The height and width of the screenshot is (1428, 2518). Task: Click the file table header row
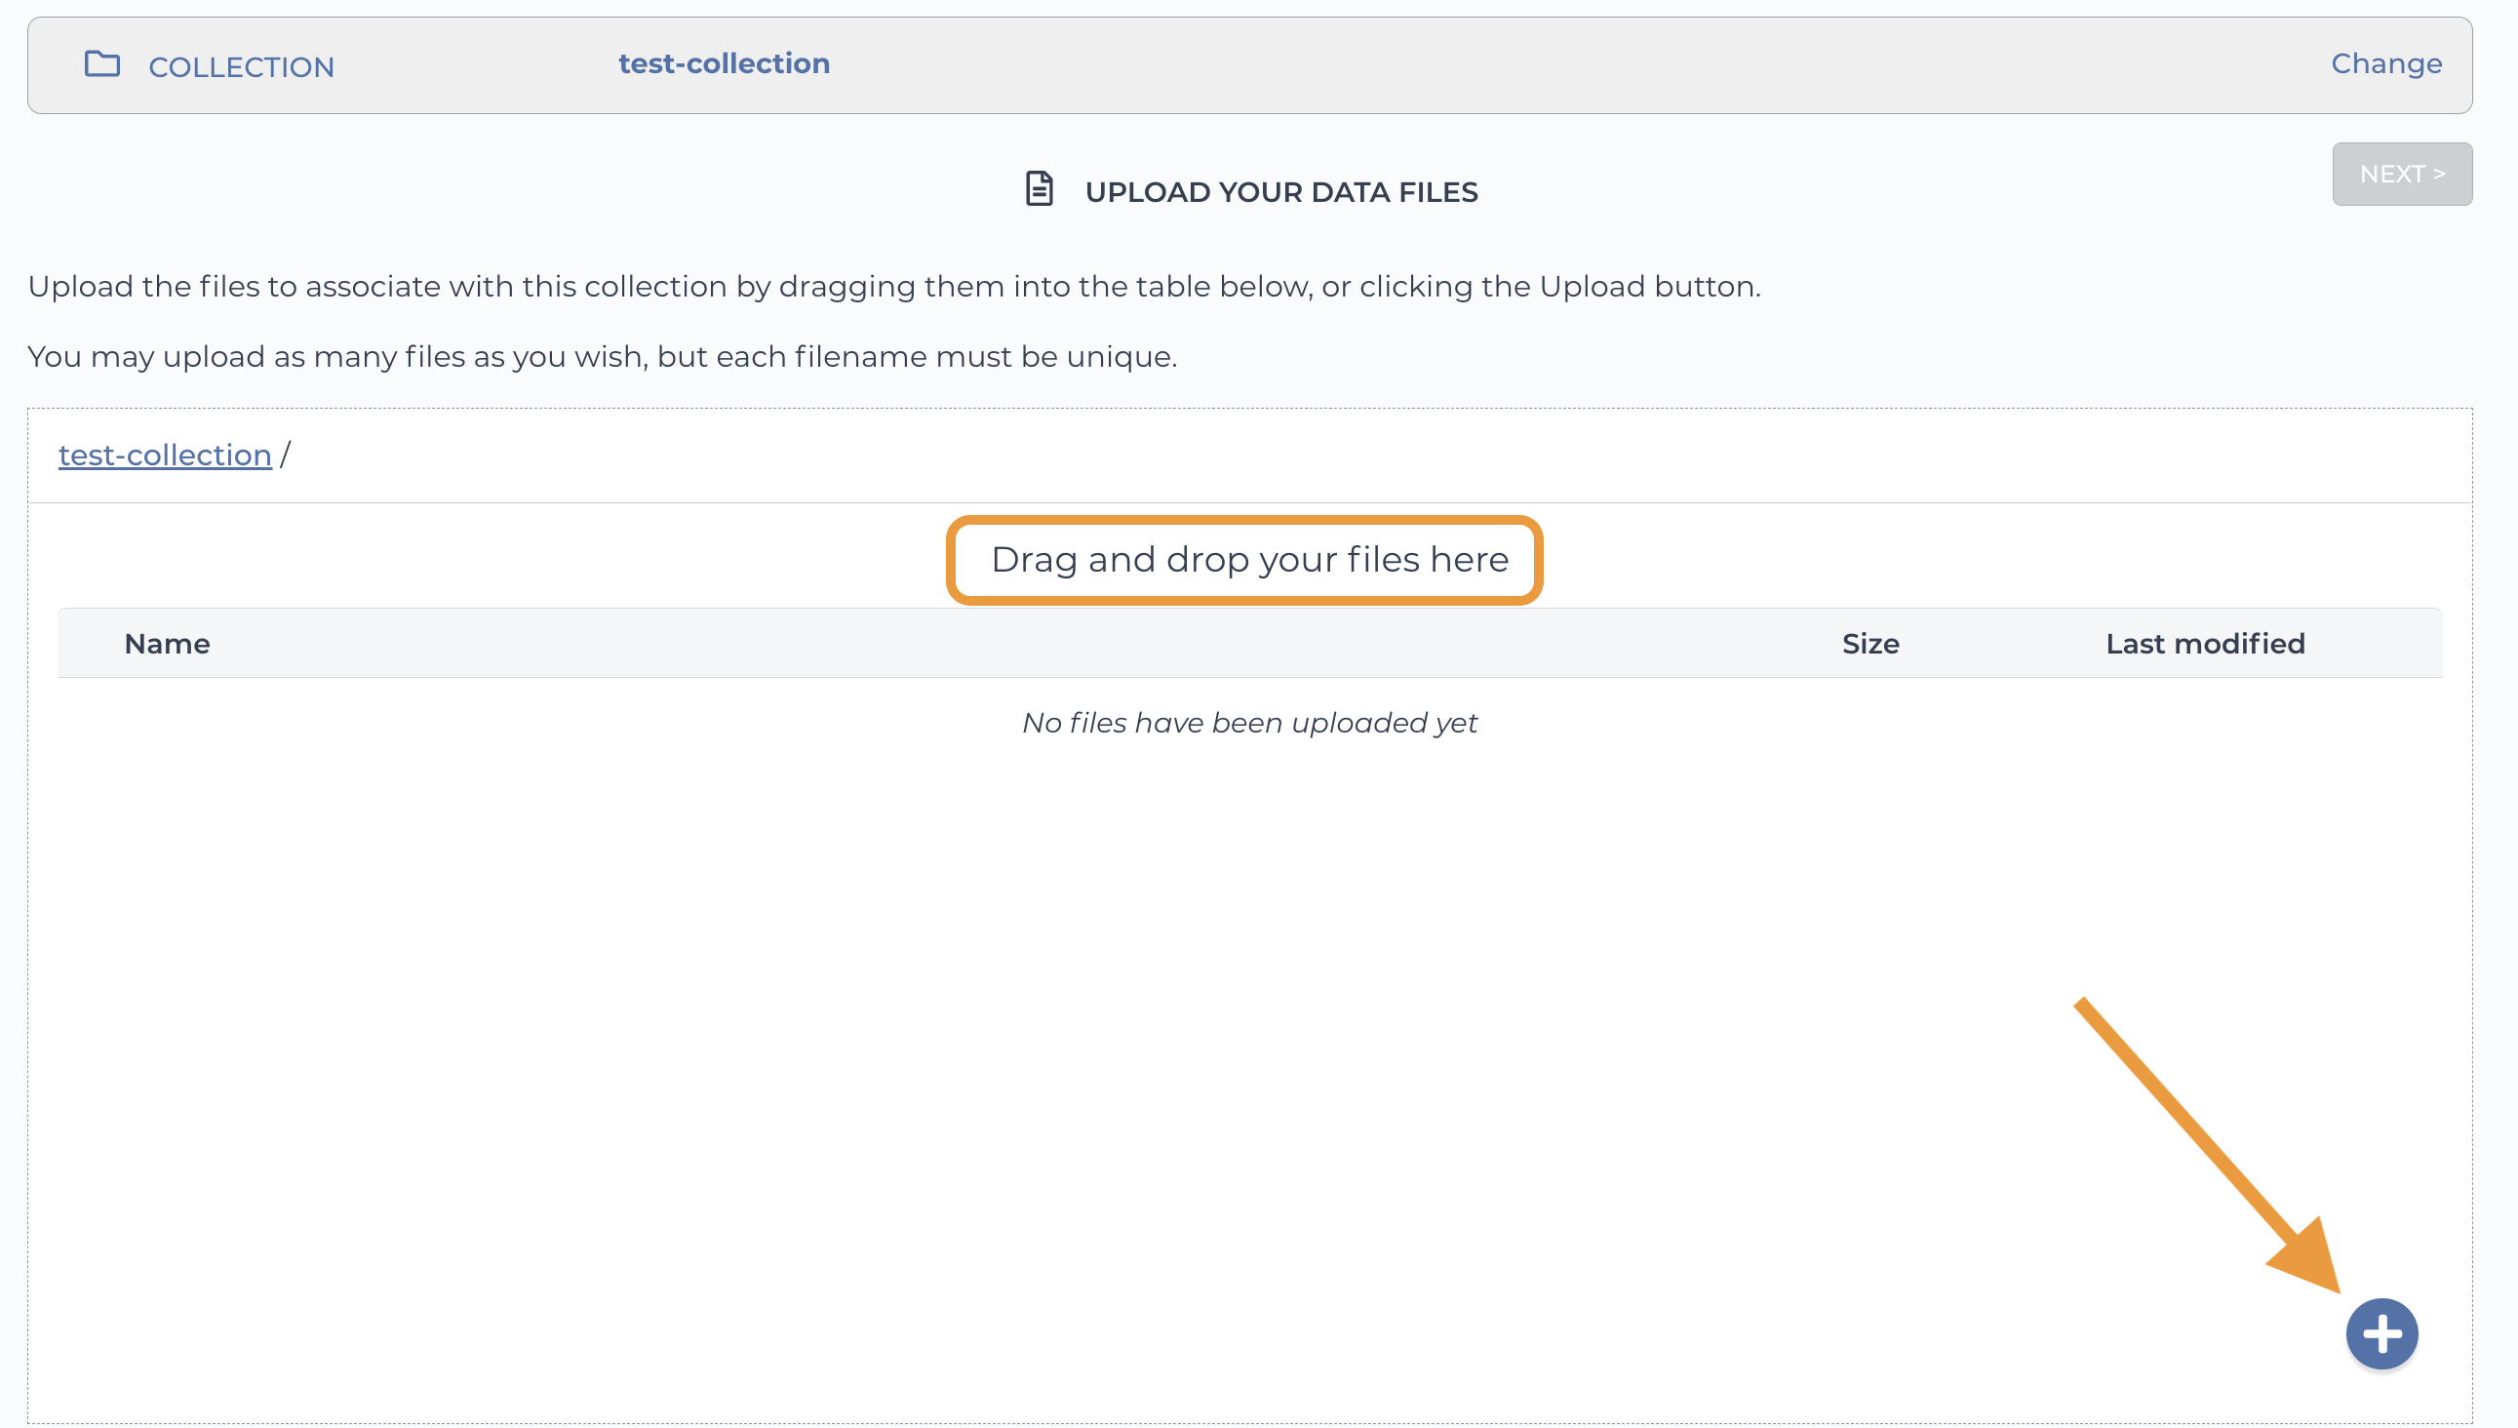point(980,644)
